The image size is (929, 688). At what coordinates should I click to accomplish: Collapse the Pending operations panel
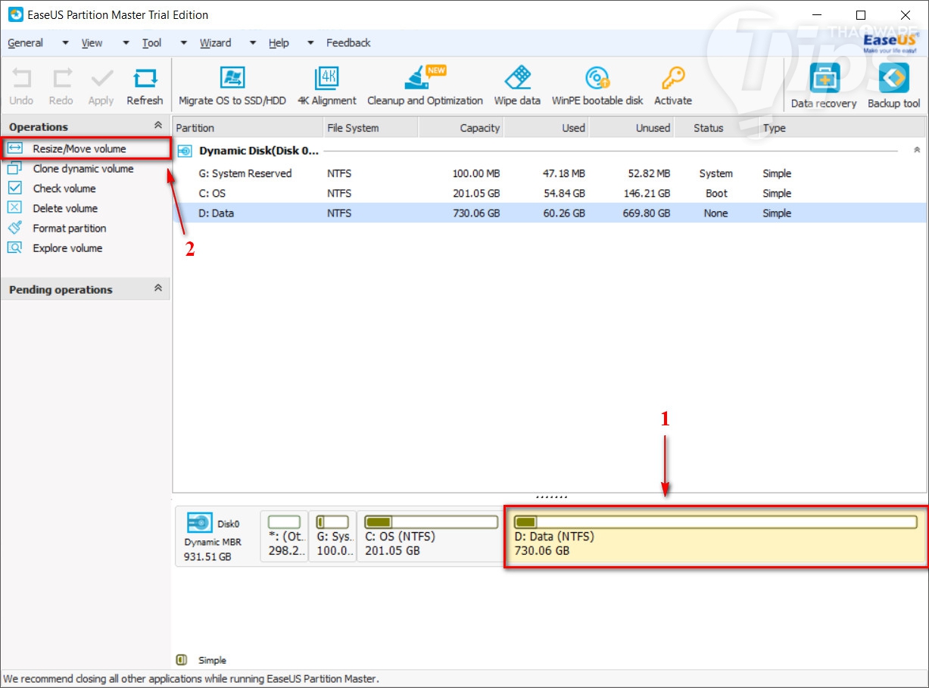157,288
